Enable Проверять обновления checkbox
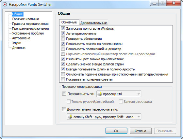183x139 pixels. [63, 38]
